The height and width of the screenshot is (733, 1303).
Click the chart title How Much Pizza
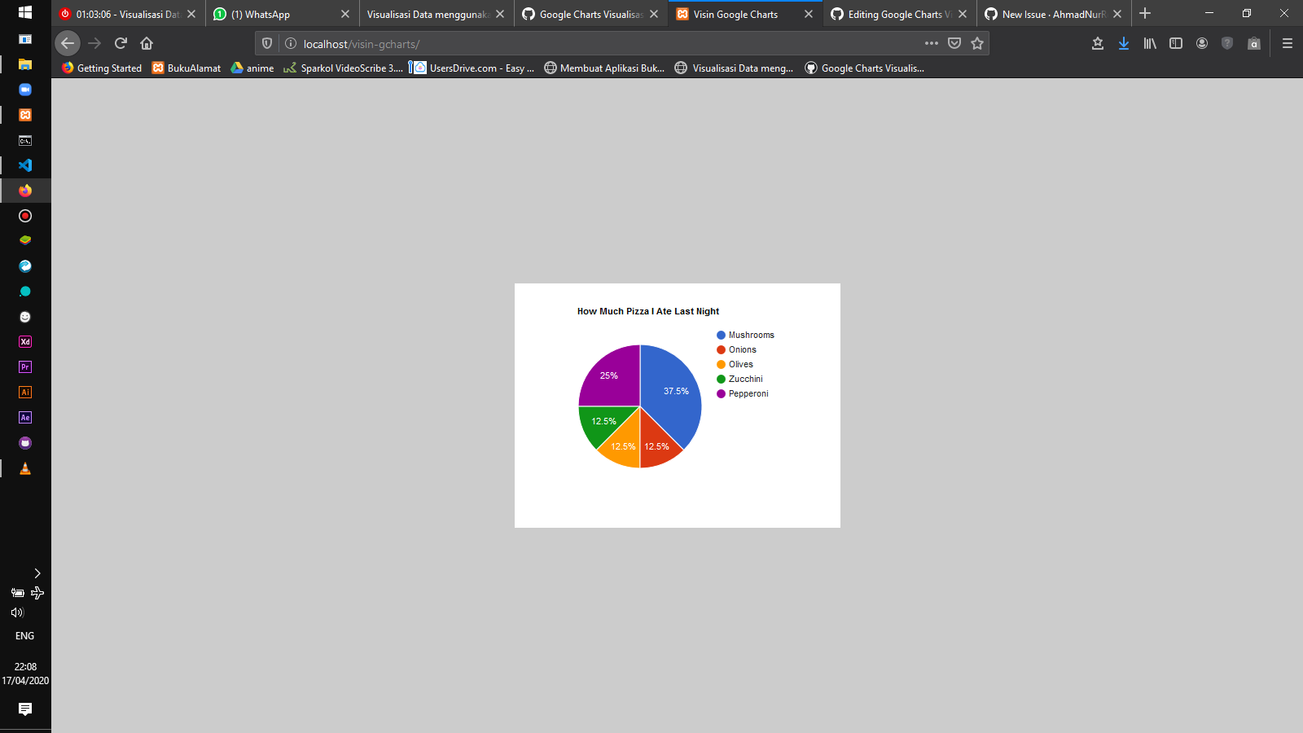point(648,311)
